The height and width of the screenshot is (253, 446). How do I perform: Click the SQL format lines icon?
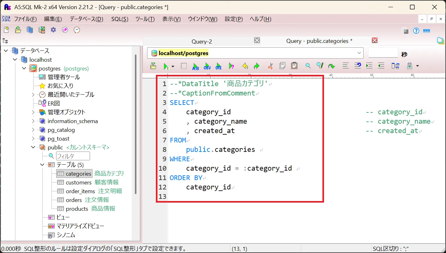click(x=346, y=66)
